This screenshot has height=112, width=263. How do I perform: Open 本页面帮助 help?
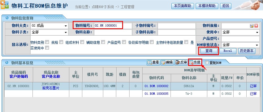click(x=182, y=6)
